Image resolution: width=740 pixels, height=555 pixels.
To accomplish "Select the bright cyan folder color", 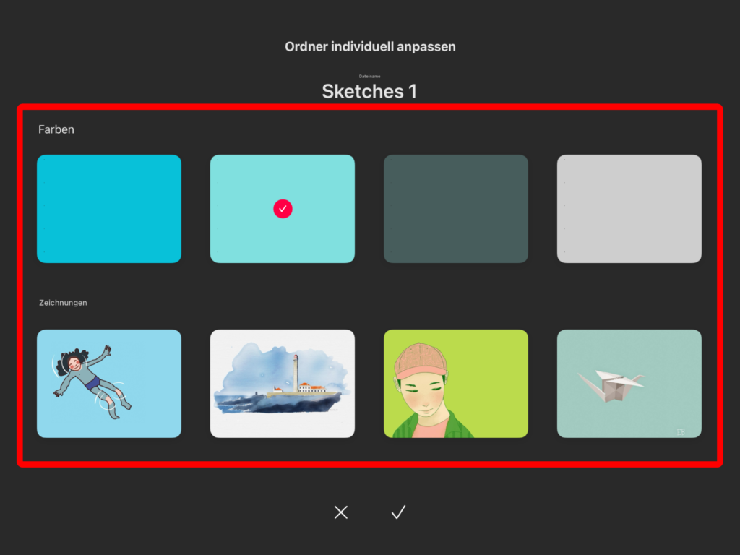I will point(109,209).
